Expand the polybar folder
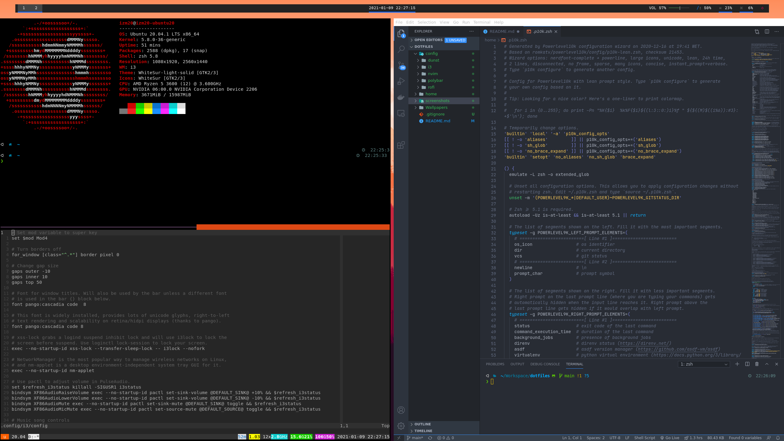 (418, 81)
